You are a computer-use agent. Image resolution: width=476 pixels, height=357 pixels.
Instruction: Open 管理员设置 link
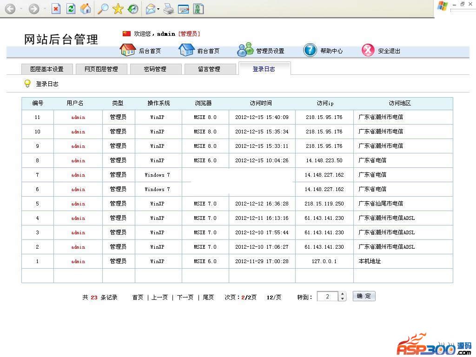270,51
